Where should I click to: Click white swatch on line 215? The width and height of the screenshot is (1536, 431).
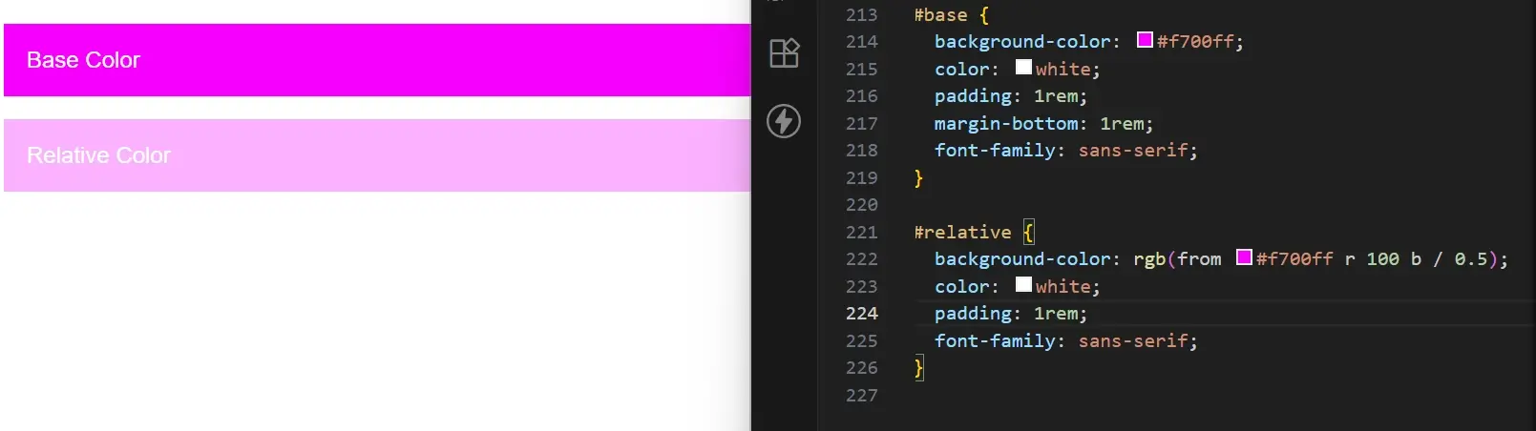1023,68
